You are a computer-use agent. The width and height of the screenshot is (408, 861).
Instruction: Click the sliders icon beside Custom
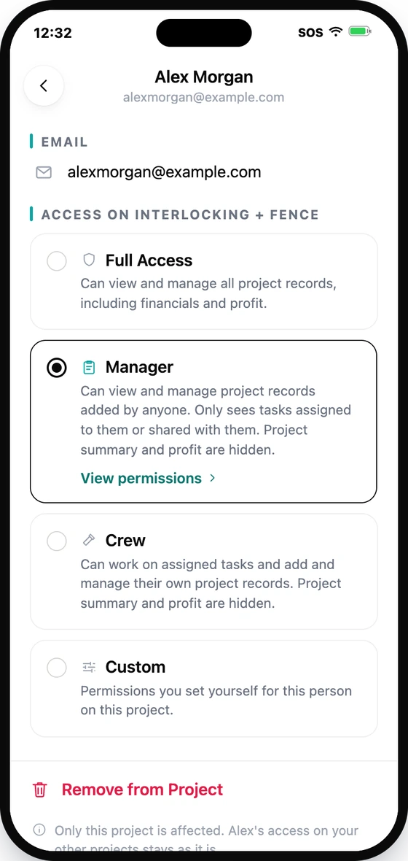click(89, 667)
